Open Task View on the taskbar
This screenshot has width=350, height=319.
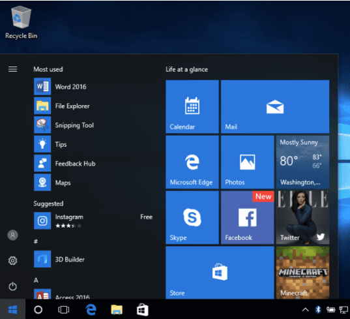(x=64, y=310)
